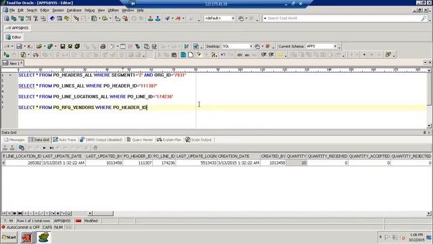Click the black camera icon in editor toolbar
Image resolution: width=433 pixels, height=244 pixels.
tap(174, 55)
